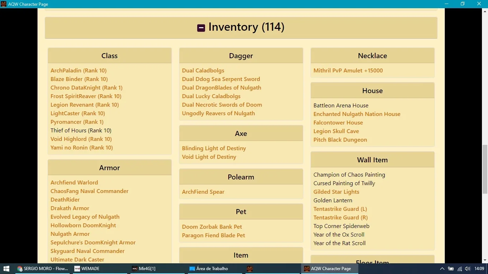Open Evolved Legacy of Nulgath
Screen dimensions: 488x274
[x=85, y=217]
